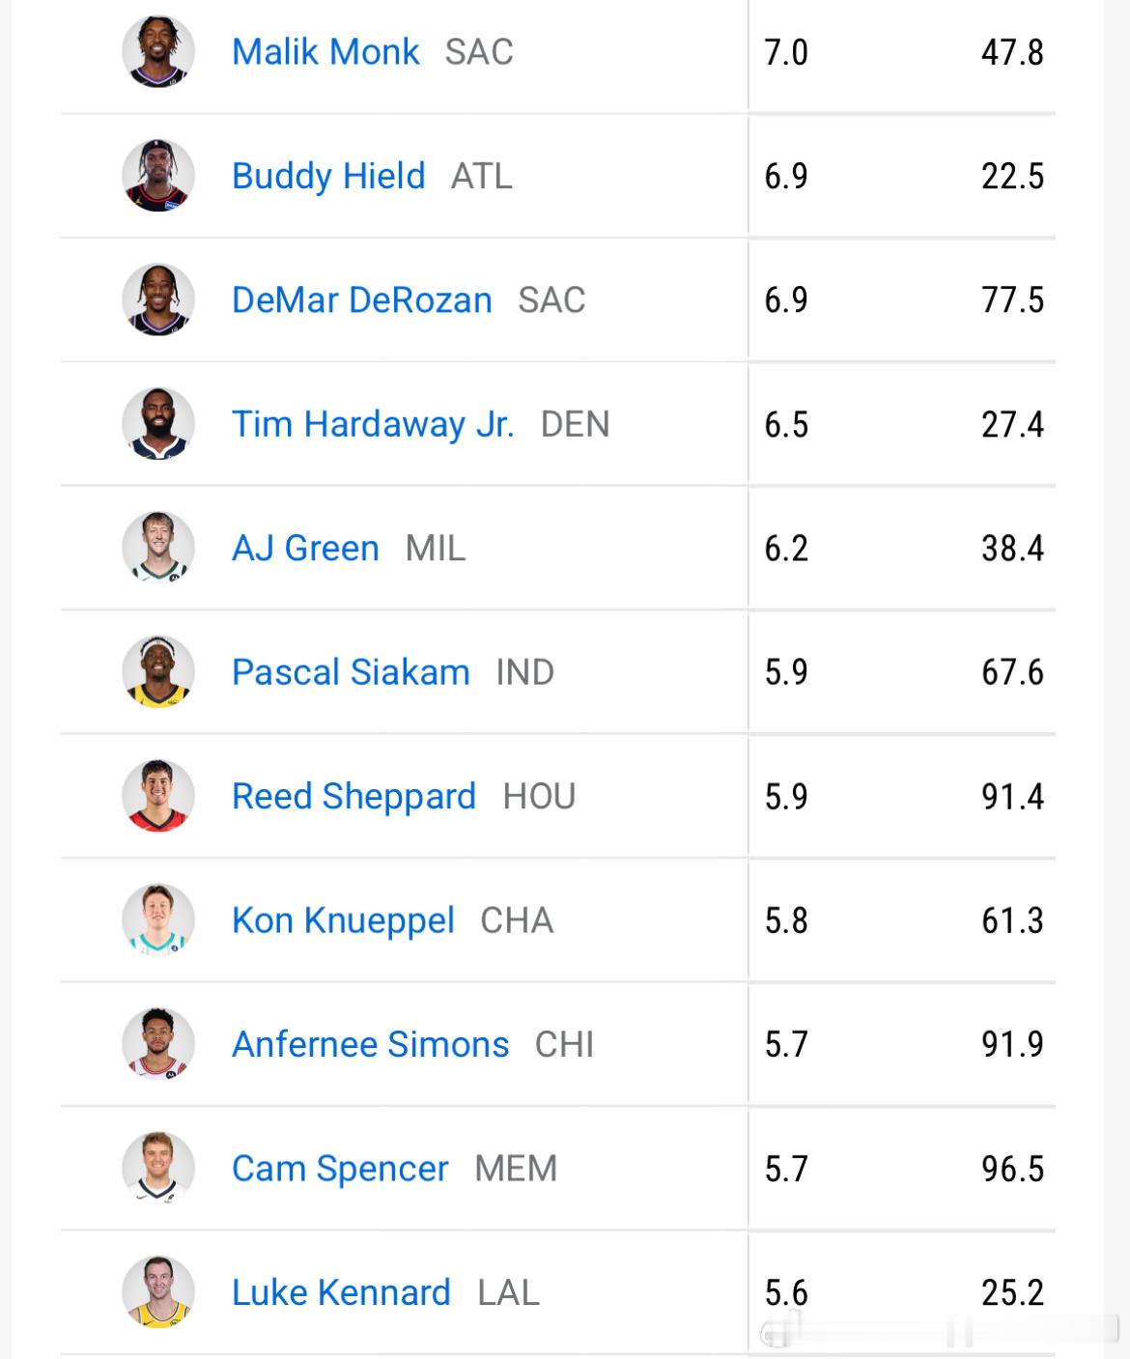Open Buddy Hield's player profile link
The height and width of the screenshot is (1359, 1130).
tap(328, 176)
